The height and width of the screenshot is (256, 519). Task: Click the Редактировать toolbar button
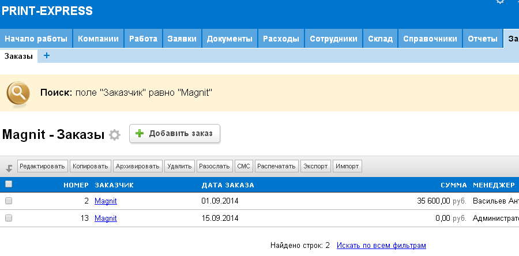click(43, 166)
